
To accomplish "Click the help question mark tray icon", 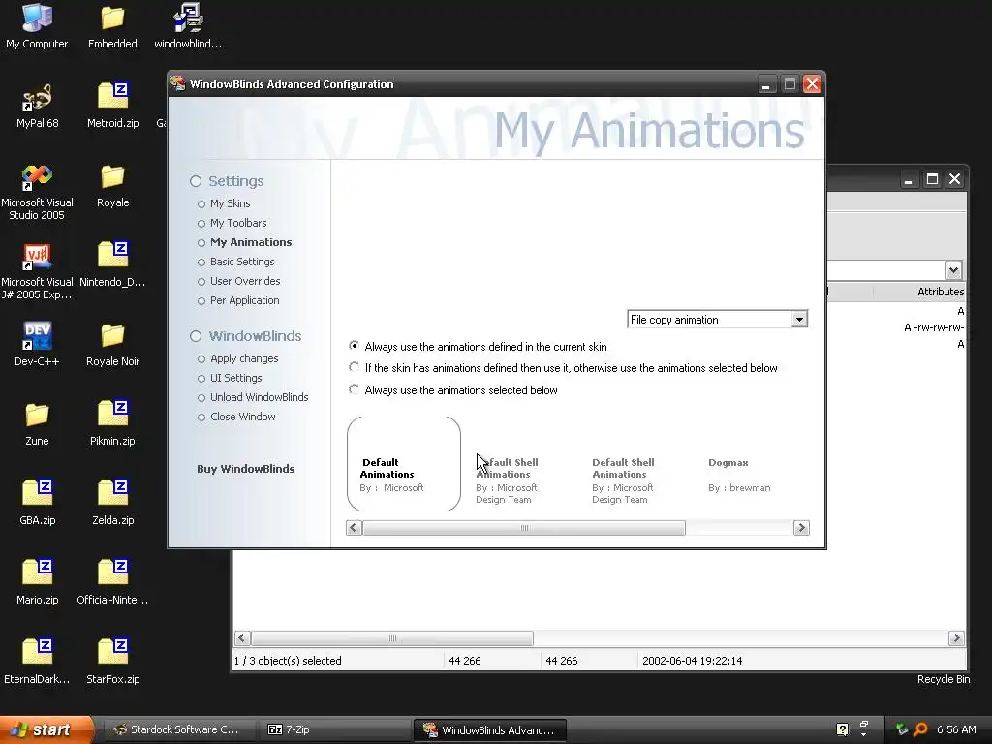I will [842, 729].
